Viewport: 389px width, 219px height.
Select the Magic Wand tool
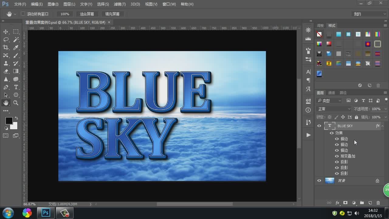click(x=16, y=40)
